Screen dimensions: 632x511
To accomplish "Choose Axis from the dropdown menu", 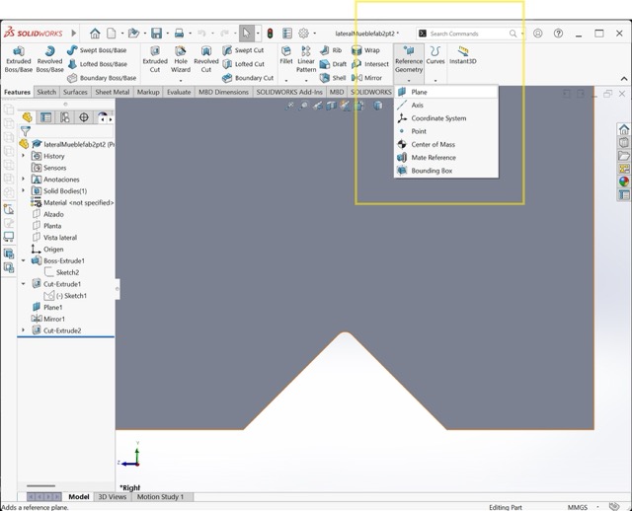I will coord(446,106).
